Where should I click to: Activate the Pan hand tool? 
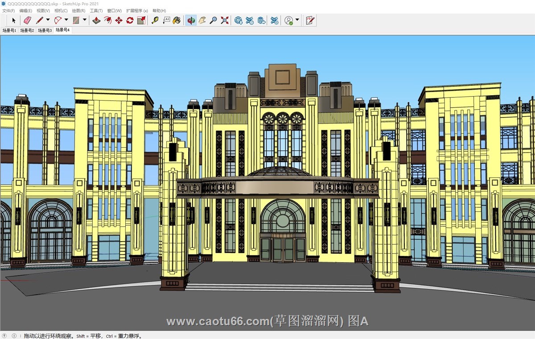coord(202,20)
